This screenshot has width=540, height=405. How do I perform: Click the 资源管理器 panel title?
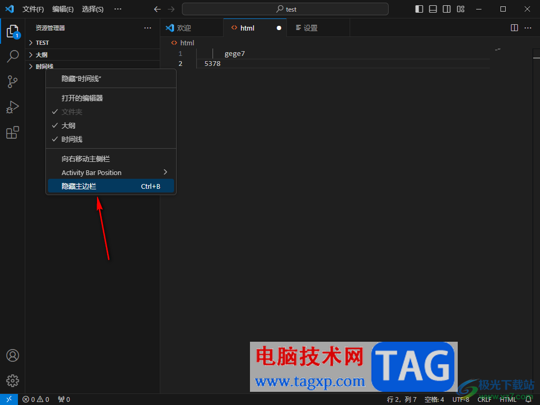click(x=50, y=28)
